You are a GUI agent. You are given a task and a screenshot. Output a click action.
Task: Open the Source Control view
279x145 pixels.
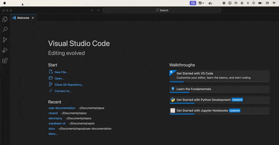point(5,40)
